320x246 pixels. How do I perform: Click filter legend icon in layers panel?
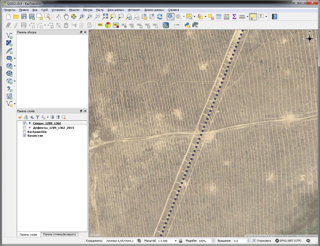(x=38, y=117)
